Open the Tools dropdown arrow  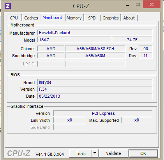point(95,153)
